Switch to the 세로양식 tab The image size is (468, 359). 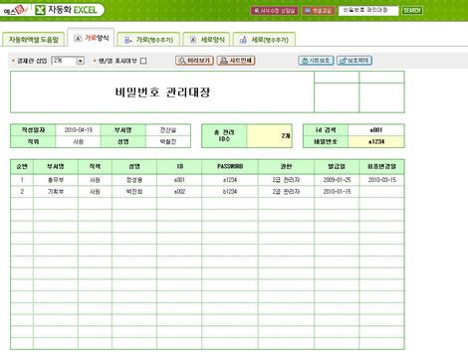coord(206,40)
